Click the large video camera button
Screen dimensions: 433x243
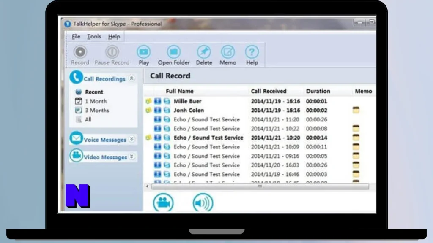(x=163, y=203)
